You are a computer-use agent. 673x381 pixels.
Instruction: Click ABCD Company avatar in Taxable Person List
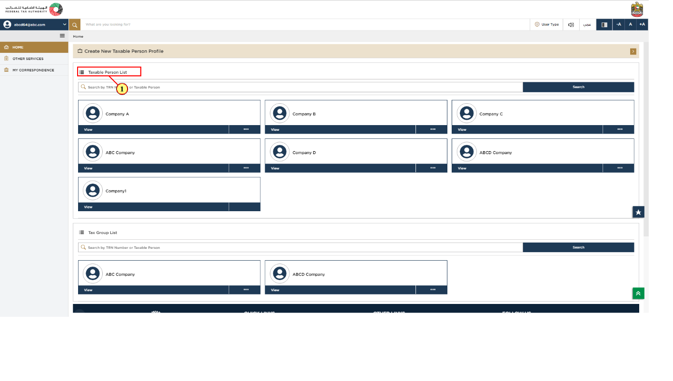[467, 152]
